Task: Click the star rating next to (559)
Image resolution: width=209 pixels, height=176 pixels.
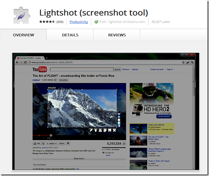Action: (47, 22)
